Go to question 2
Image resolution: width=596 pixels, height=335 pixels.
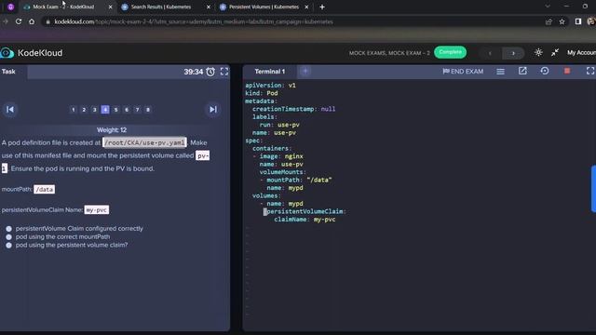(84, 110)
